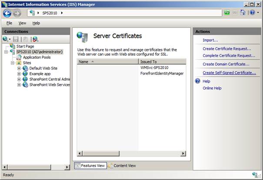Select the WMSvc-SPS2010 certificate row
The image size is (263, 180).
coord(131,67)
